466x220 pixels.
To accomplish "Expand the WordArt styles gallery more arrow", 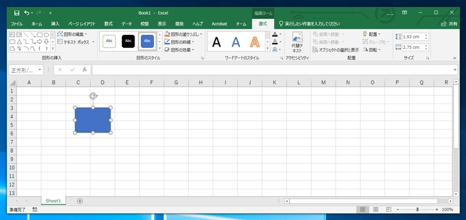I will click(267, 48).
